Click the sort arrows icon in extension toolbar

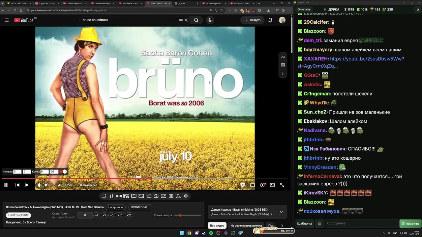click(111, 196)
